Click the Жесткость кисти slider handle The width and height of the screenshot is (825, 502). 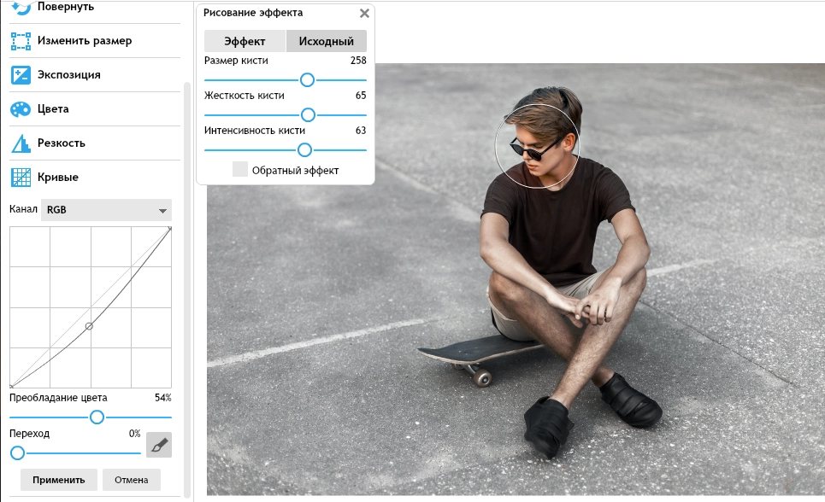coord(308,114)
